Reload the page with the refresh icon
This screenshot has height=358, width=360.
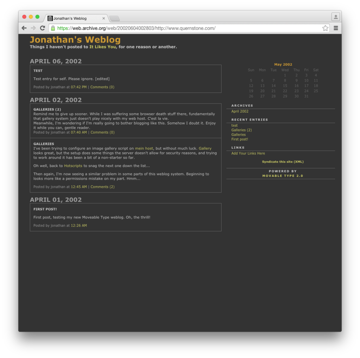coord(43,28)
